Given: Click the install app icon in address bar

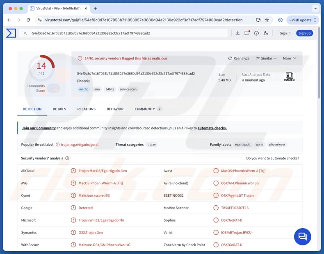Looking at the screenshot, I should tap(258, 20).
